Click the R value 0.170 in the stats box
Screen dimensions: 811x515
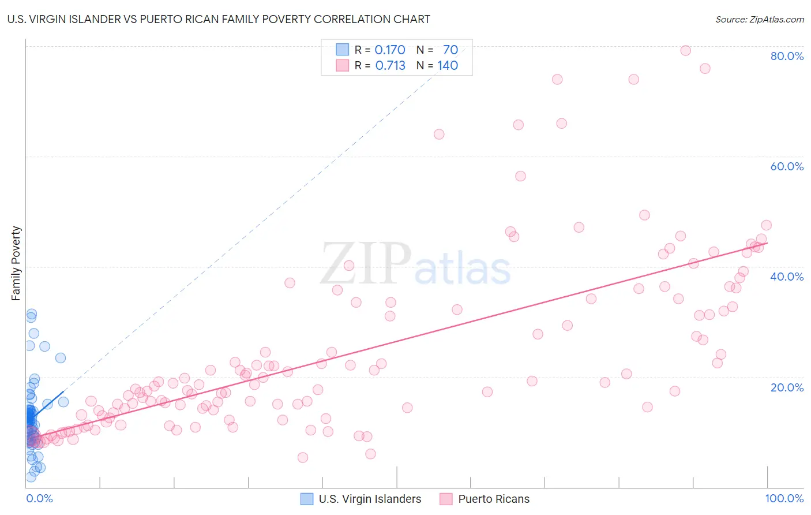pyautogui.click(x=390, y=50)
